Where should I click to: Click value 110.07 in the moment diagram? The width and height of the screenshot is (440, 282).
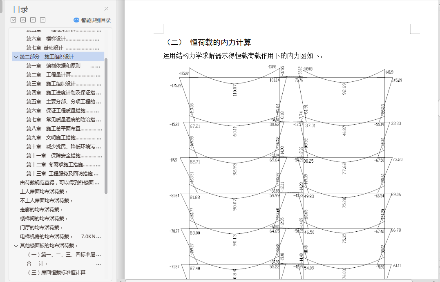[x=235, y=90]
